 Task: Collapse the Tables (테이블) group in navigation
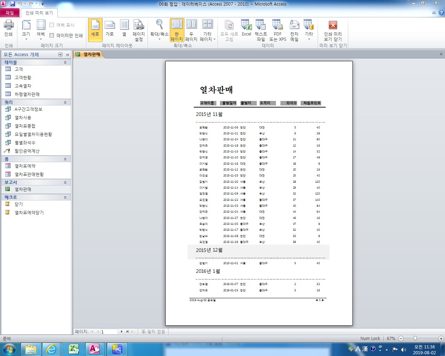pyautogui.click(x=65, y=62)
